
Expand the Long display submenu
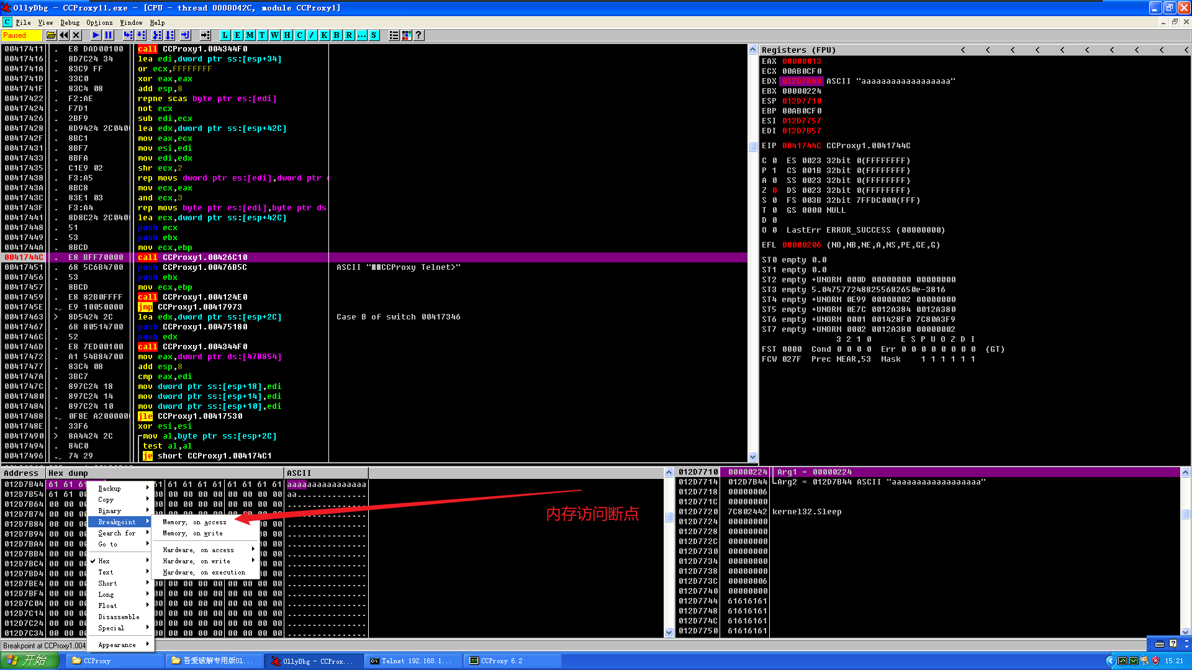120,595
